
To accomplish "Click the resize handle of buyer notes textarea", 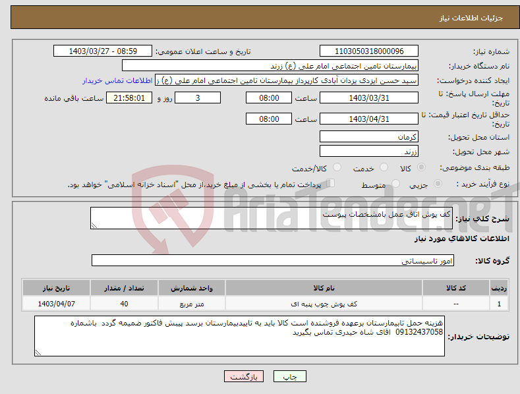I will pos(38,352).
